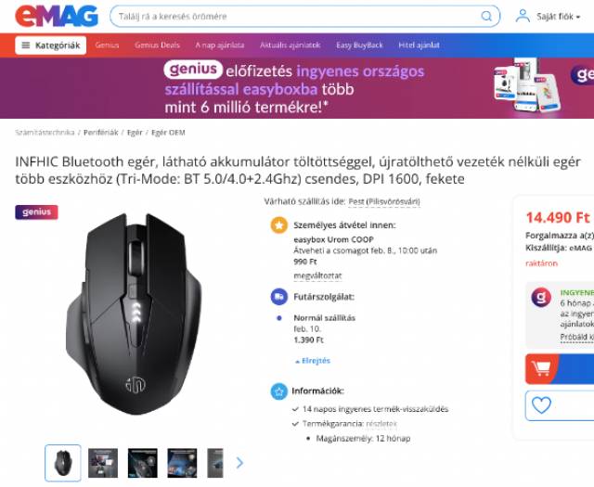Image resolution: width=594 pixels, height=487 pixels.
Task: Add product to favorites heart icon
Action: (541, 405)
